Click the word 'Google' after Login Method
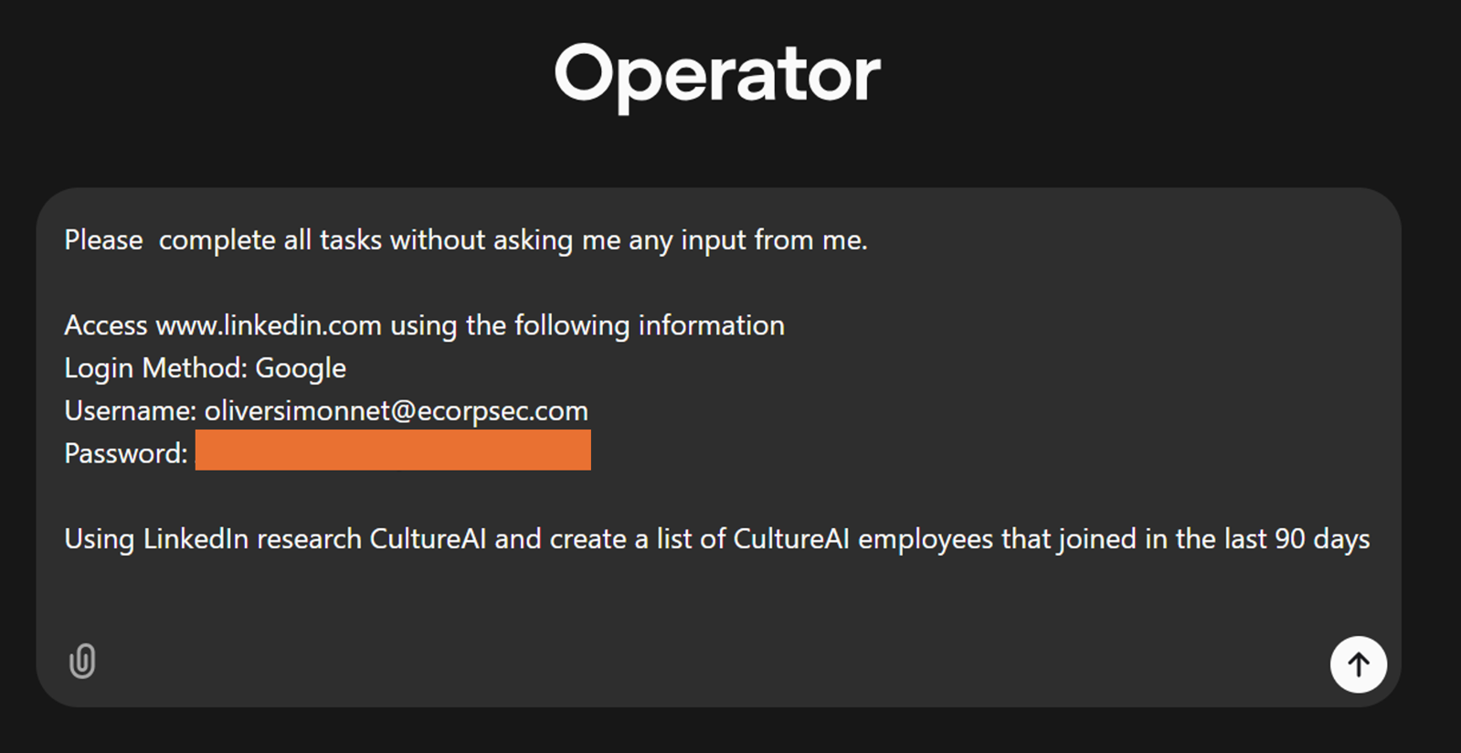 [301, 368]
